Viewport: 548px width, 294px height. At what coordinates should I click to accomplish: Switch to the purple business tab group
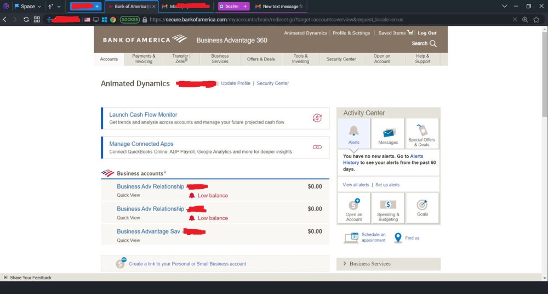point(233,6)
